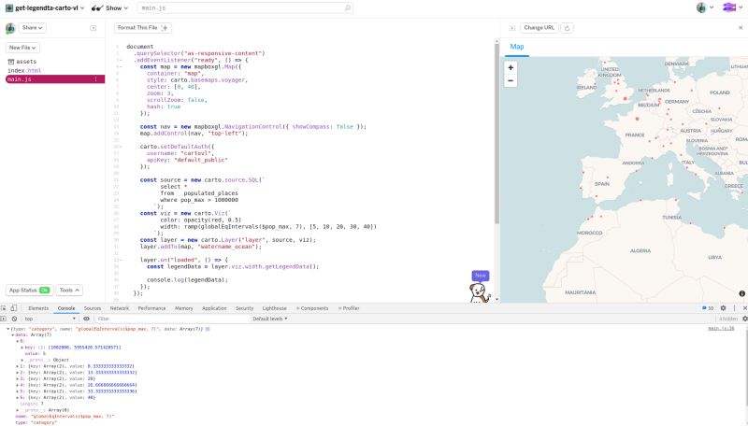Click the DevTools message count badge
The width and height of the screenshot is (748, 426).
[x=708, y=308]
